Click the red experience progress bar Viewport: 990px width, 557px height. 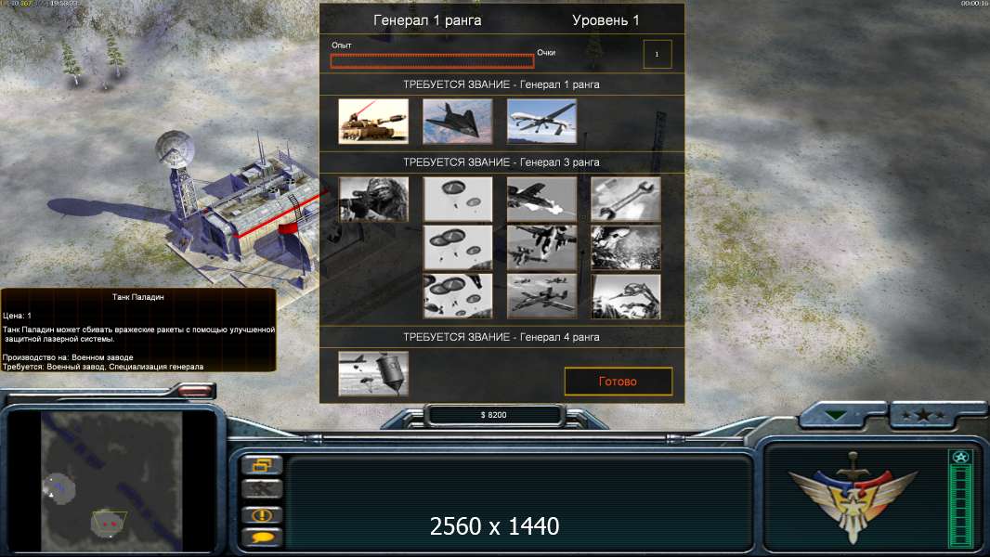[x=432, y=60]
